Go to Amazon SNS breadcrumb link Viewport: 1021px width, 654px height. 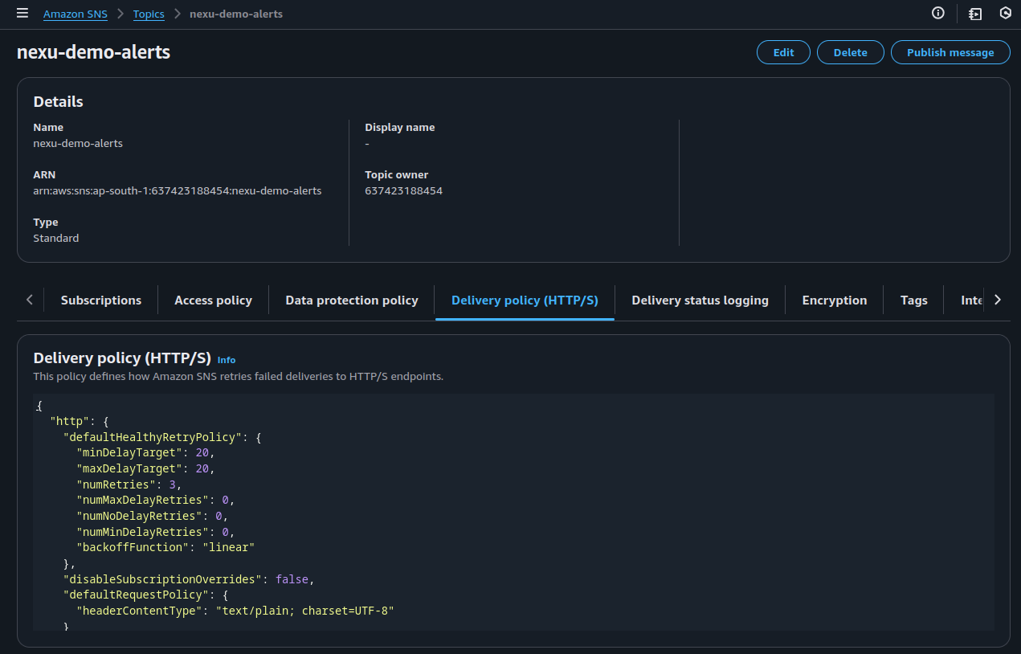[76, 14]
